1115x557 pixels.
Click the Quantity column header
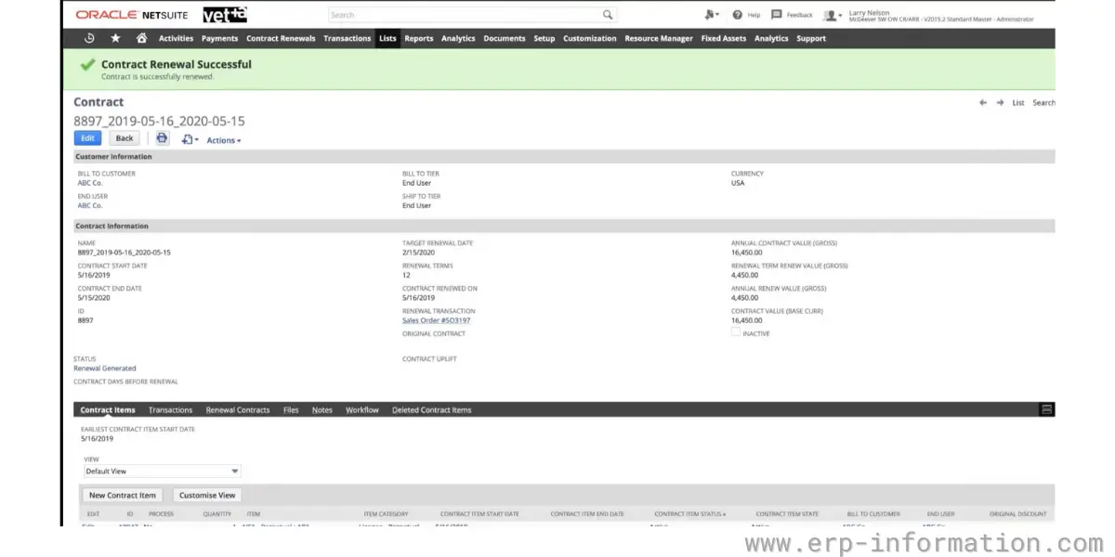tap(217, 513)
